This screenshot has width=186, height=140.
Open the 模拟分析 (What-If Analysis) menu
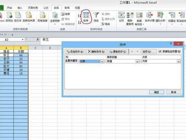tap(160, 18)
